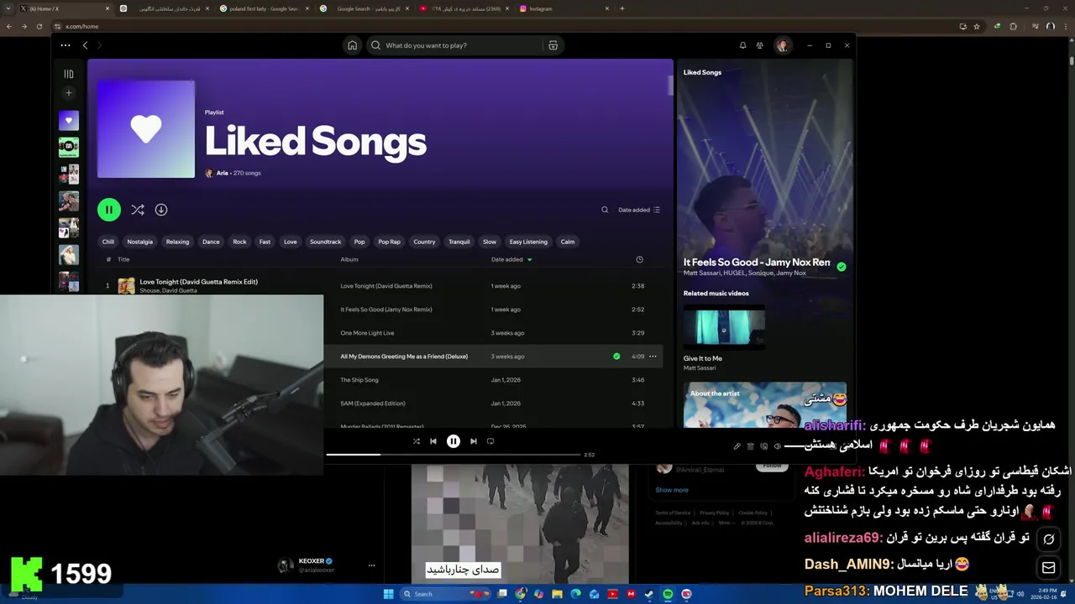Screen dimensions: 1075x604
Task: Filter by Nostalgia genre chip
Action: pyautogui.click(x=140, y=242)
